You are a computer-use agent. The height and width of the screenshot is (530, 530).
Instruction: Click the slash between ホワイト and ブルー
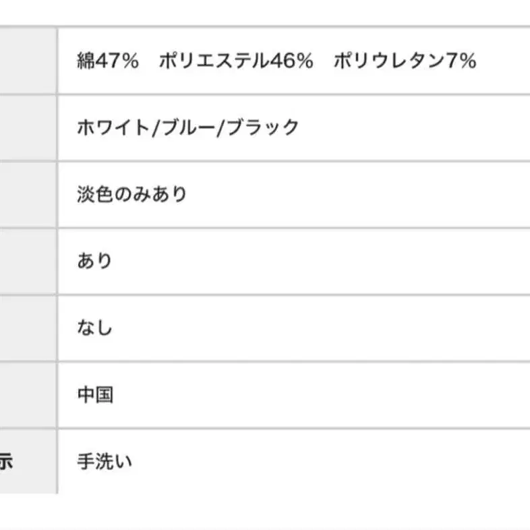[156, 128]
